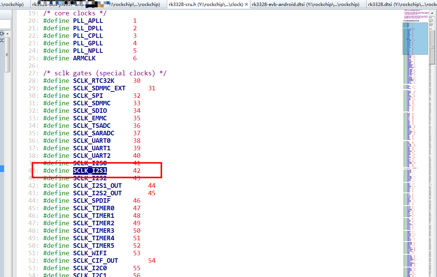Click the PLL_APLL define on line 20
Screen dimensions: 437x277
click(88, 21)
